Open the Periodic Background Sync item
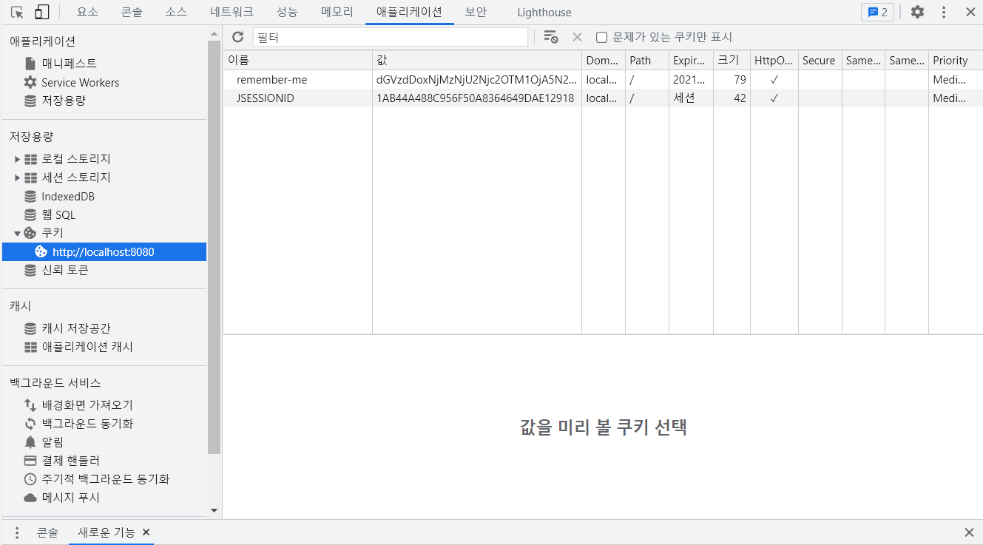This screenshot has height=545, width=983. (x=97, y=479)
